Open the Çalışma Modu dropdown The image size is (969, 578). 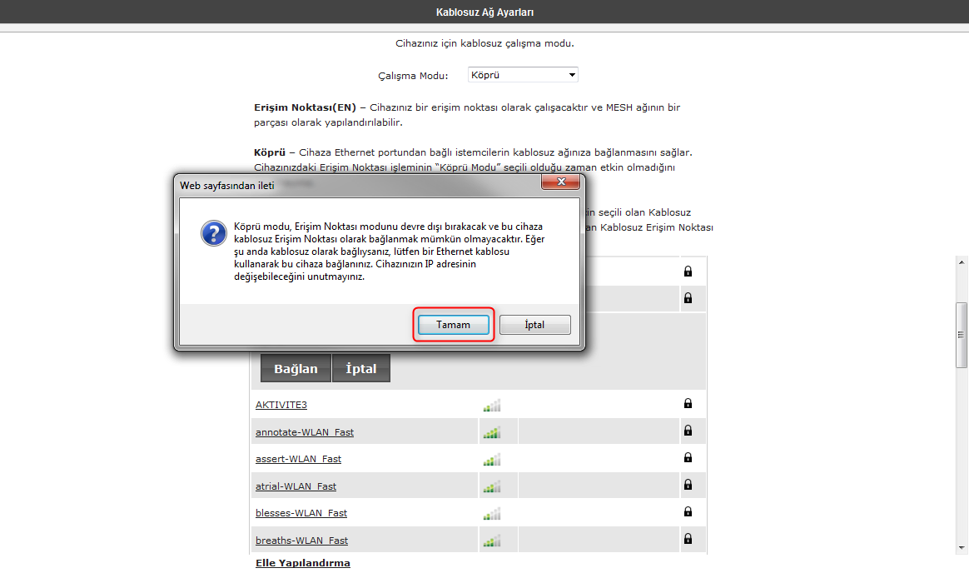523,75
